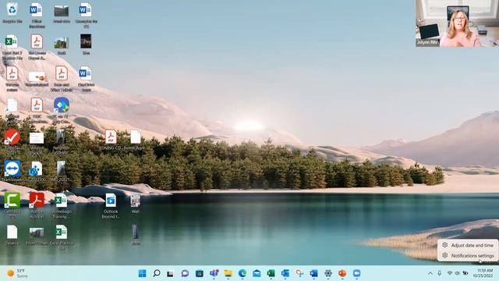Switch to PowerPoint on the taskbar
This screenshot has height=281, width=499.
point(342,273)
